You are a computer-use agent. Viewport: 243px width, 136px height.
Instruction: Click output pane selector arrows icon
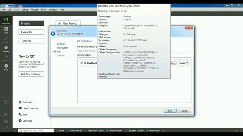tap(164, 131)
